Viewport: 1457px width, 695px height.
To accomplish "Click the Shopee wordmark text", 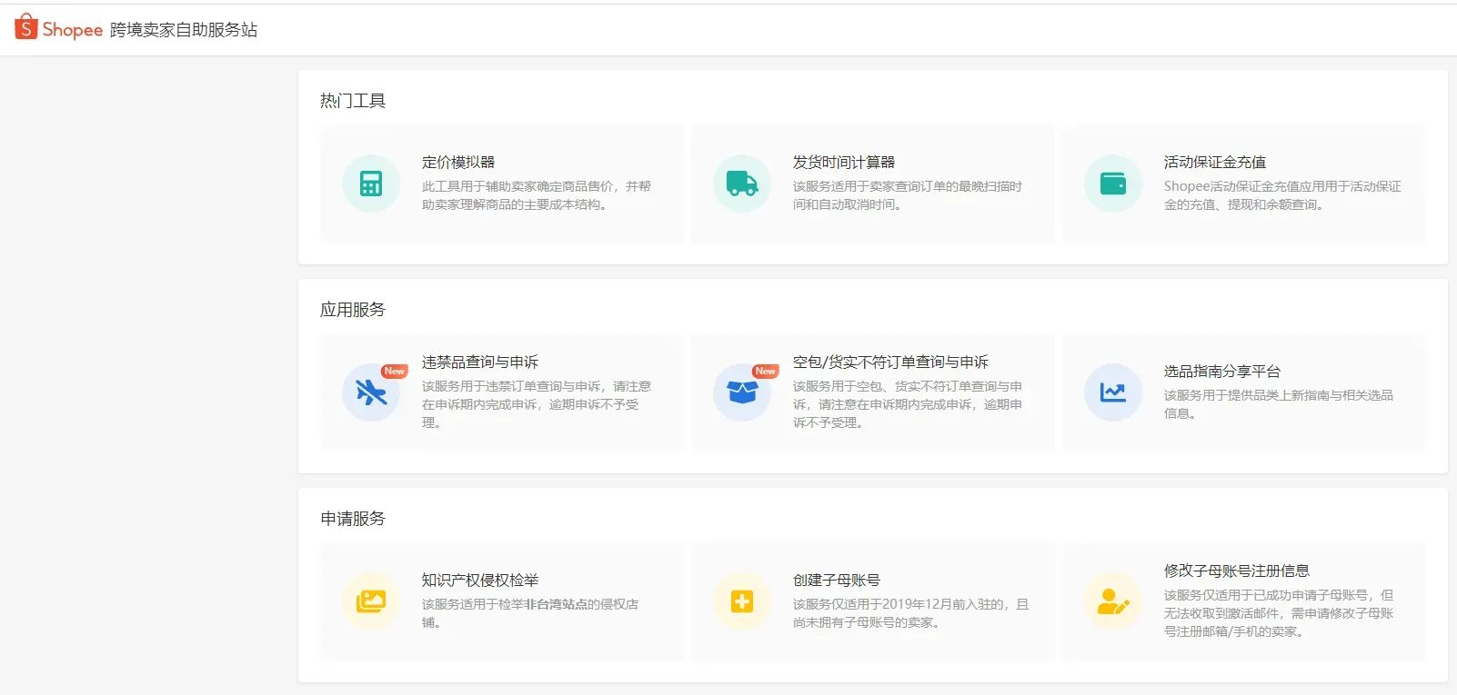I will coord(73,30).
